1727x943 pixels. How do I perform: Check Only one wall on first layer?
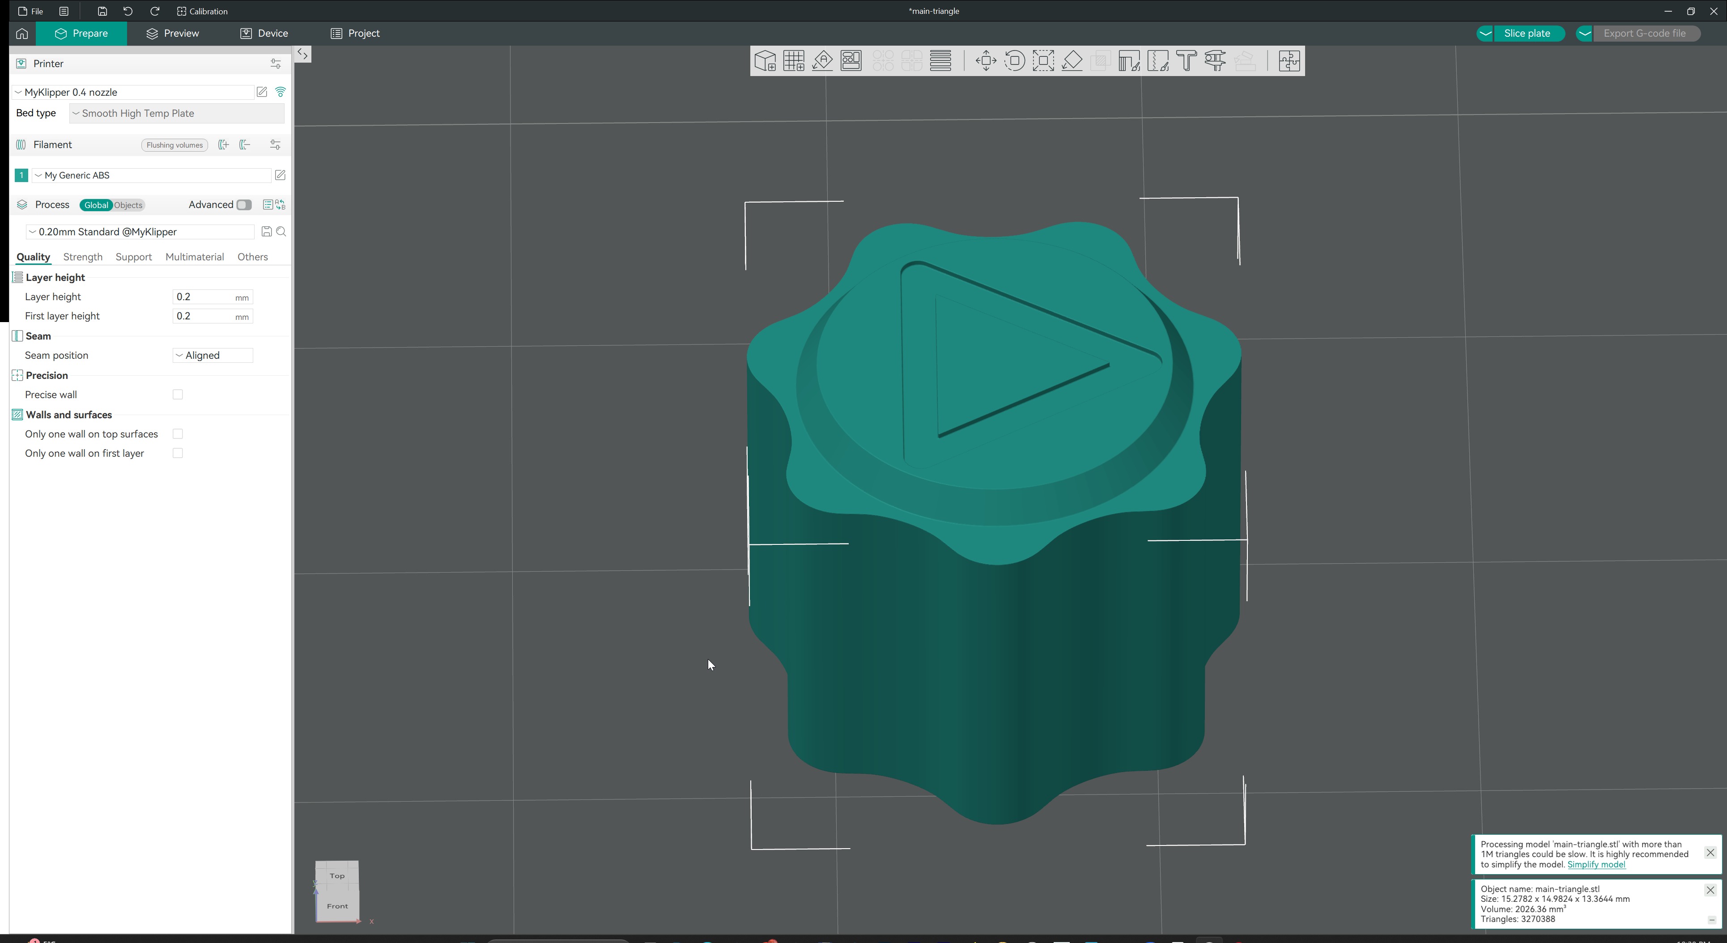pyautogui.click(x=178, y=454)
